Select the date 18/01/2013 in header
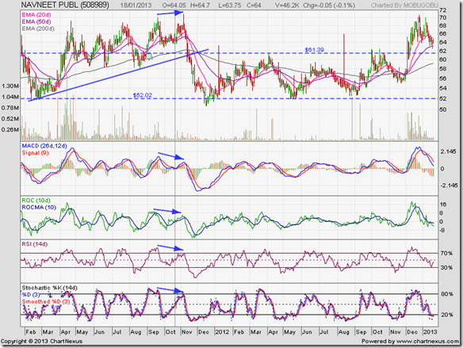The image size is (463, 348). click(x=136, y=6)
